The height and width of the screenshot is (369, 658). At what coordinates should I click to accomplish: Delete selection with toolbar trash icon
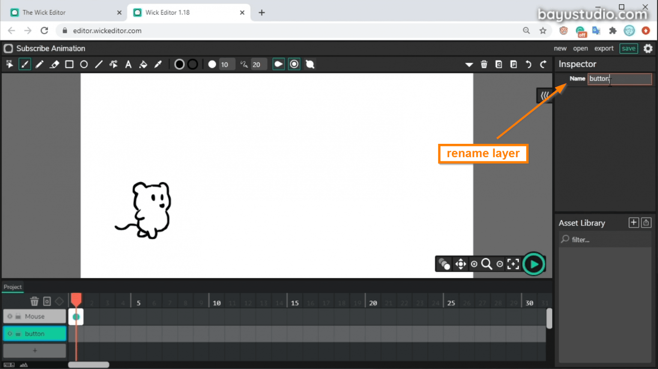484,64
